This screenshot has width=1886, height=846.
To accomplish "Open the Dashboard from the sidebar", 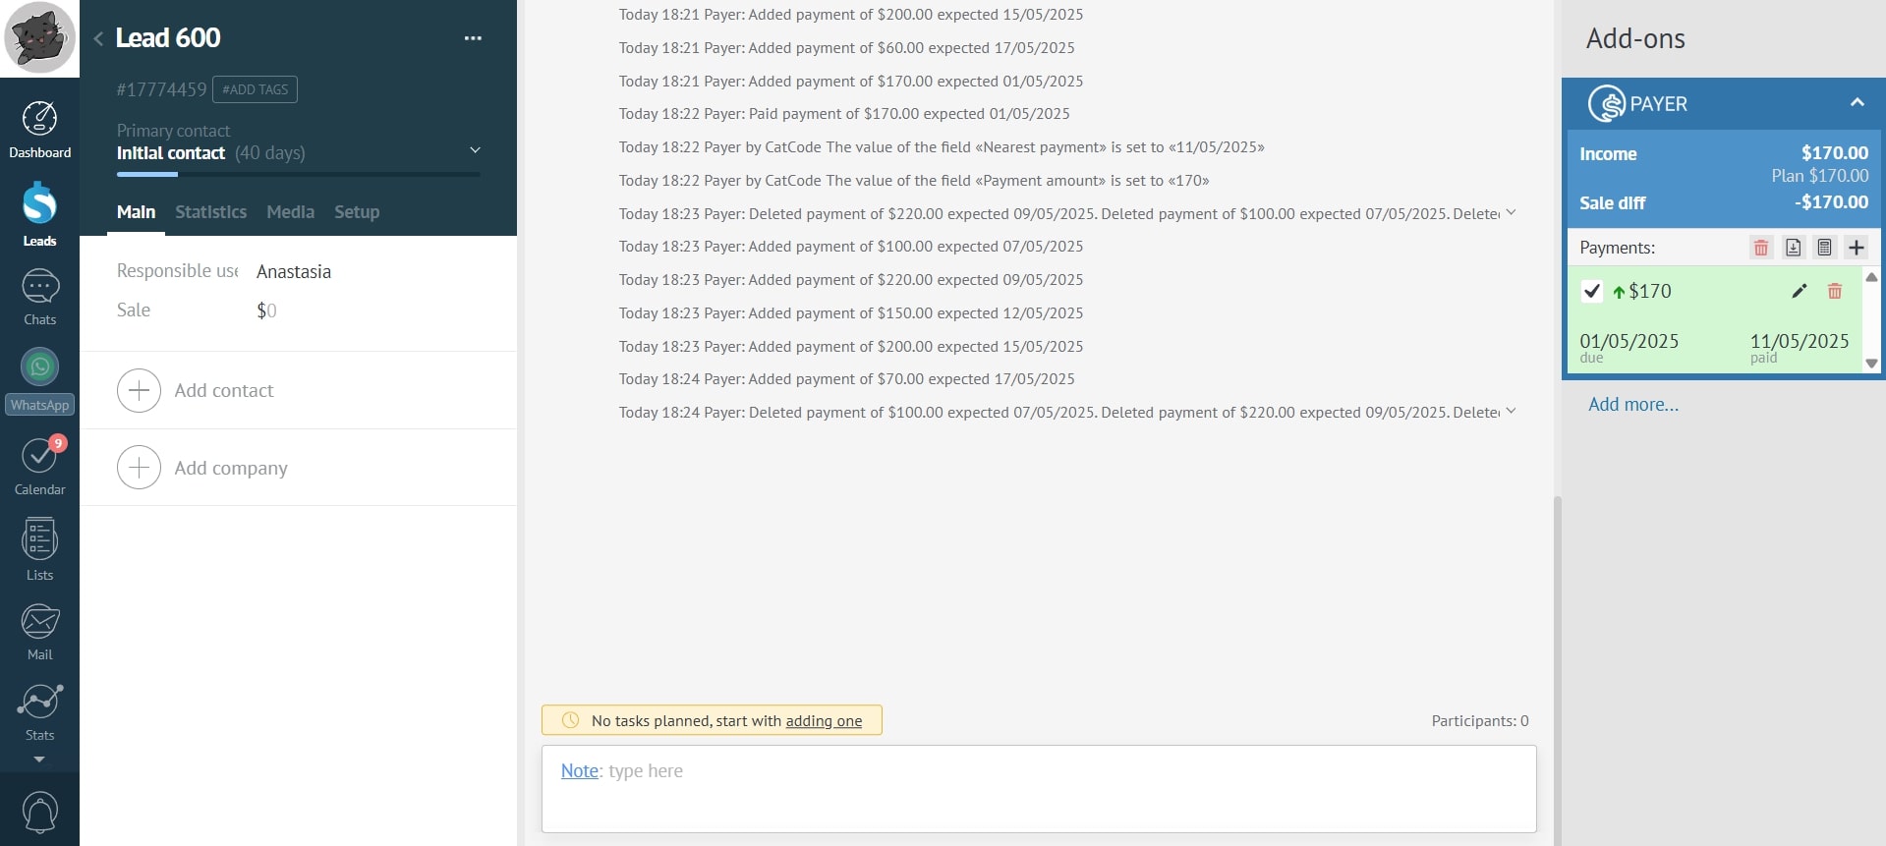I will tap(39, 129).
